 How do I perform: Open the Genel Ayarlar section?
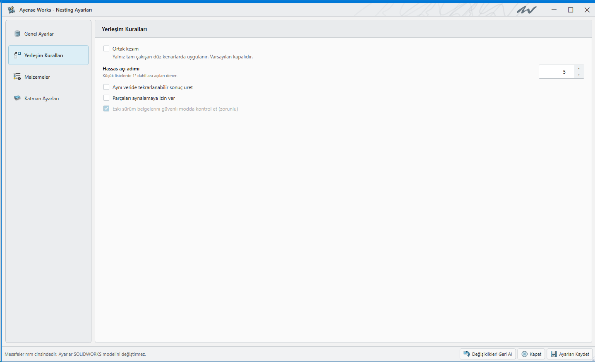click(48, 34)
